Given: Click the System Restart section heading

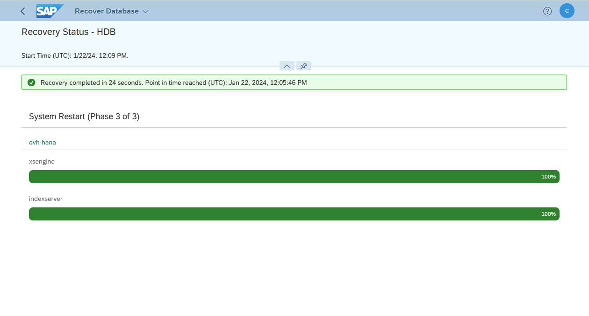Looking at the screenshot, I should point(84,117).
